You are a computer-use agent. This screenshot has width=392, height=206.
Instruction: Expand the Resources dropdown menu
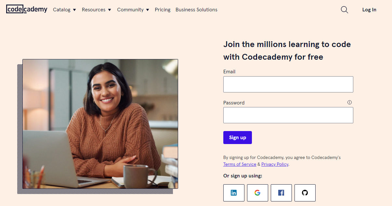click(x=96, y=10)
